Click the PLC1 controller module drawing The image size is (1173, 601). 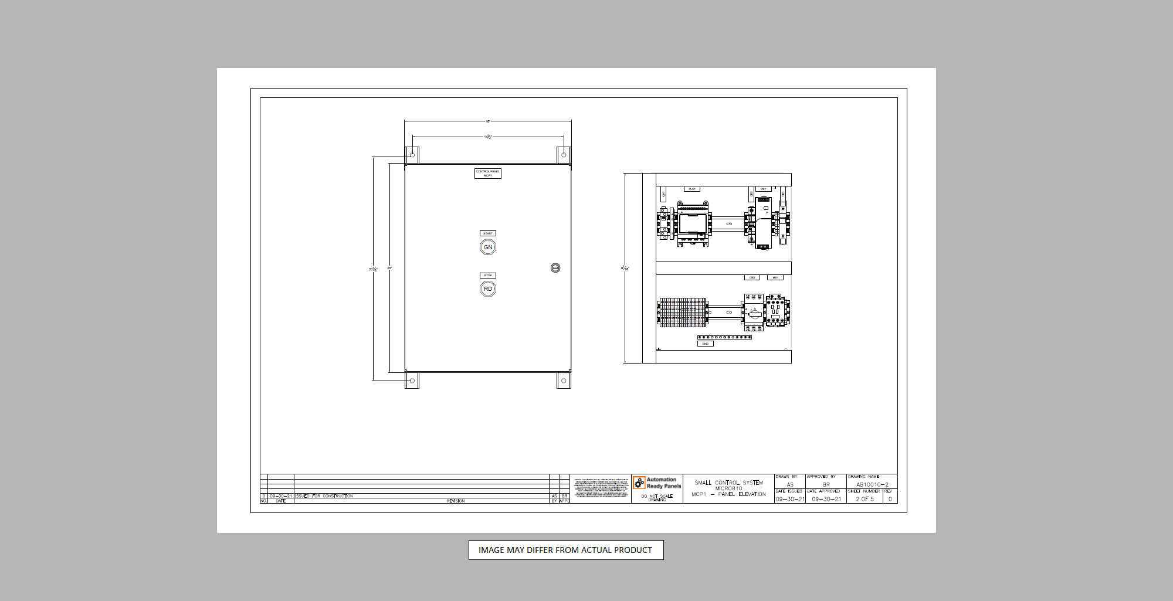pyautogui.click(x=693, y=223)
